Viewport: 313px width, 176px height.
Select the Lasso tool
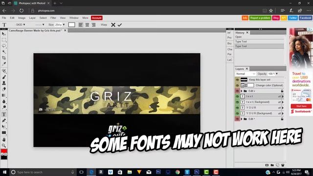point(4,46)
